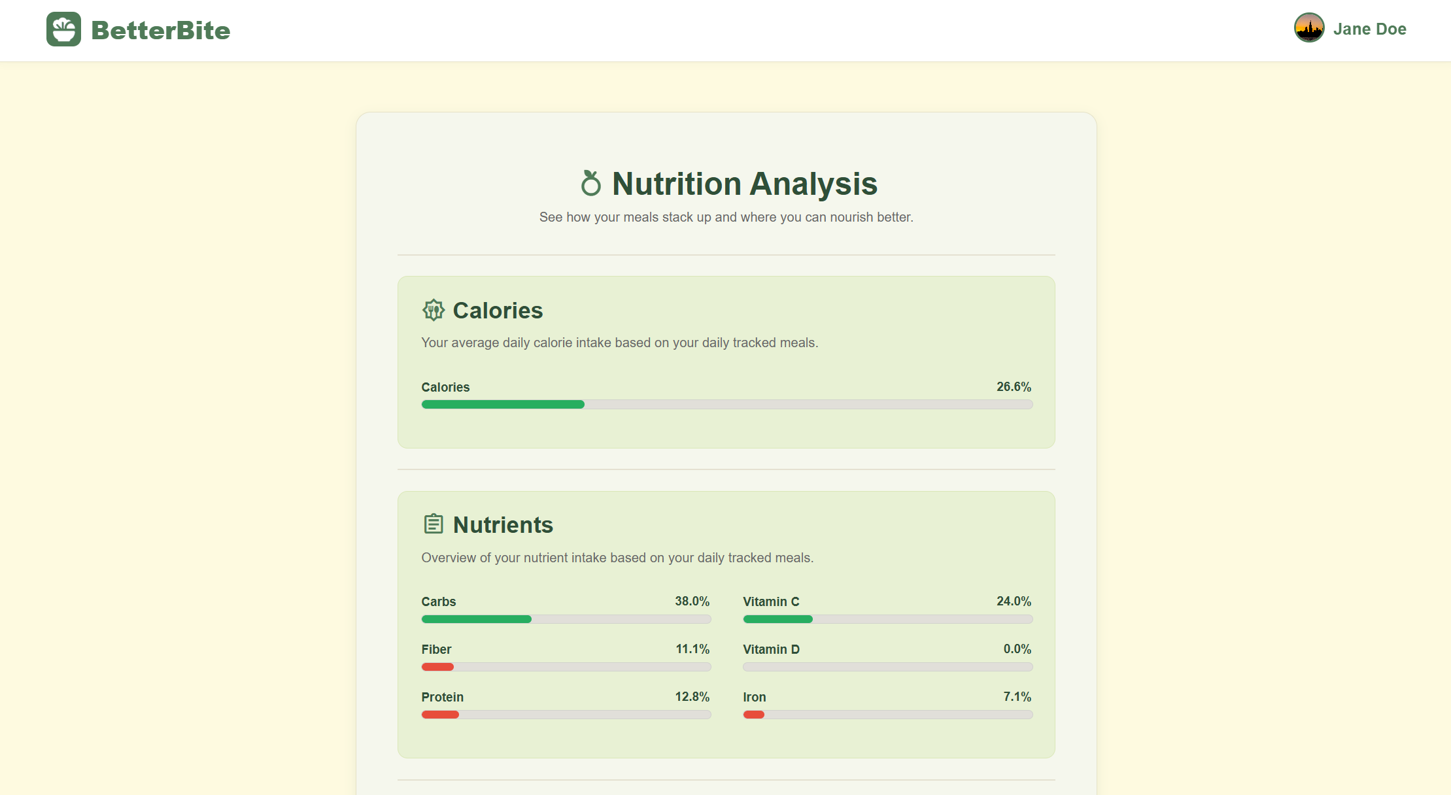Click the red Fiber progress indicator
This screenshot has width=1451, height=795.
[437, 666]
